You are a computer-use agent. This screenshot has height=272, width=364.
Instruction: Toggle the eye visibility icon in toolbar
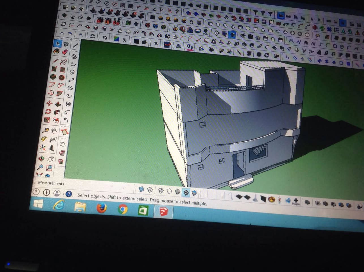click(x=155, y=43)
